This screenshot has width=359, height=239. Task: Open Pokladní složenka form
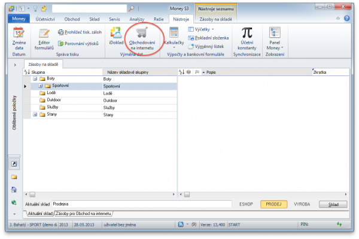(208, 38)
